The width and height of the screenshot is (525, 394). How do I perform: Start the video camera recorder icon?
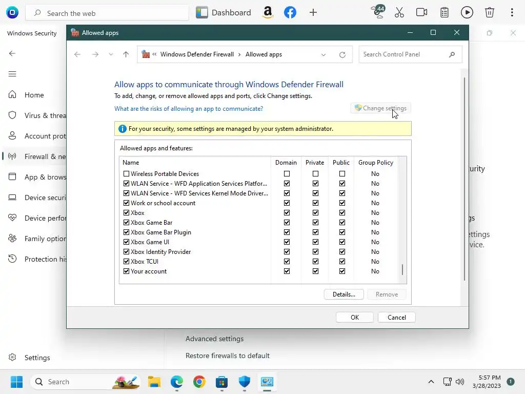pyautogui.click(x=421, y=12)
